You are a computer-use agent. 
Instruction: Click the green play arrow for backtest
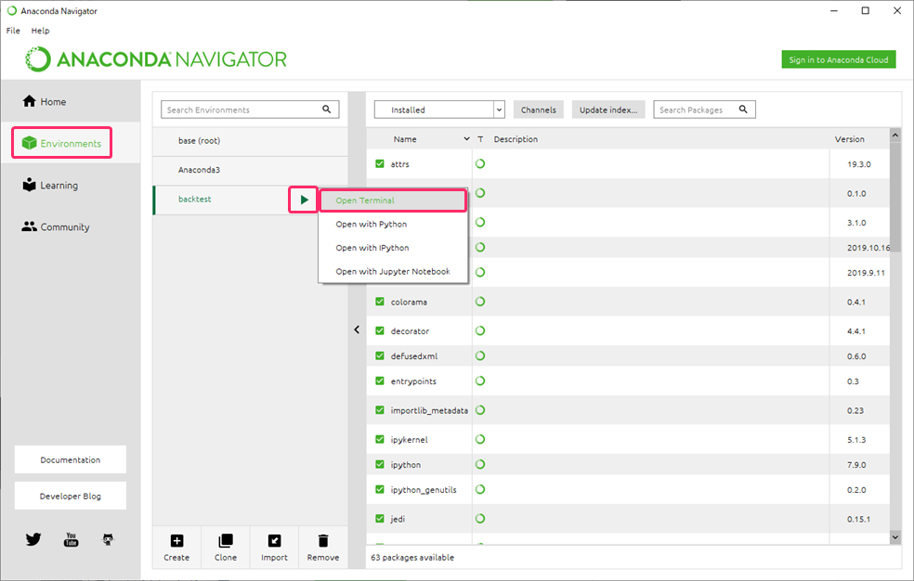304,200
